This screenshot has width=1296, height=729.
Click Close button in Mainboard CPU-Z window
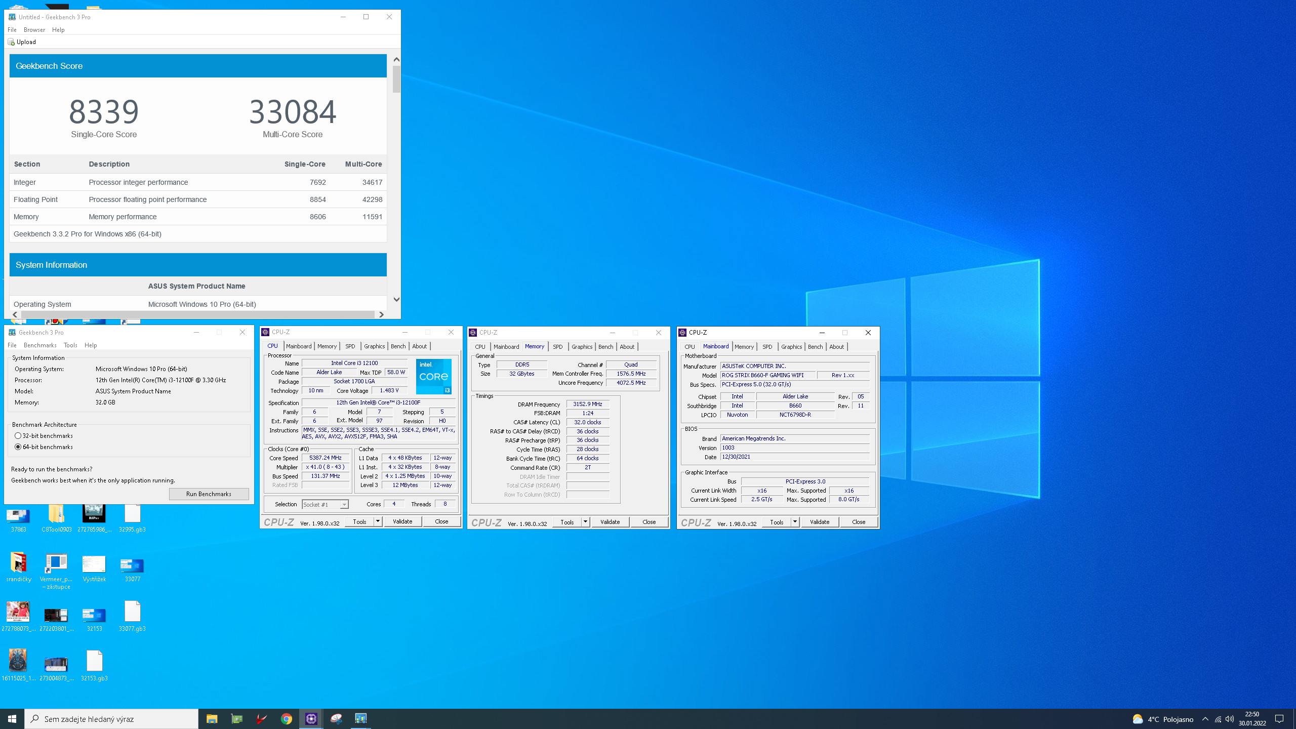[x=859, y=522]
